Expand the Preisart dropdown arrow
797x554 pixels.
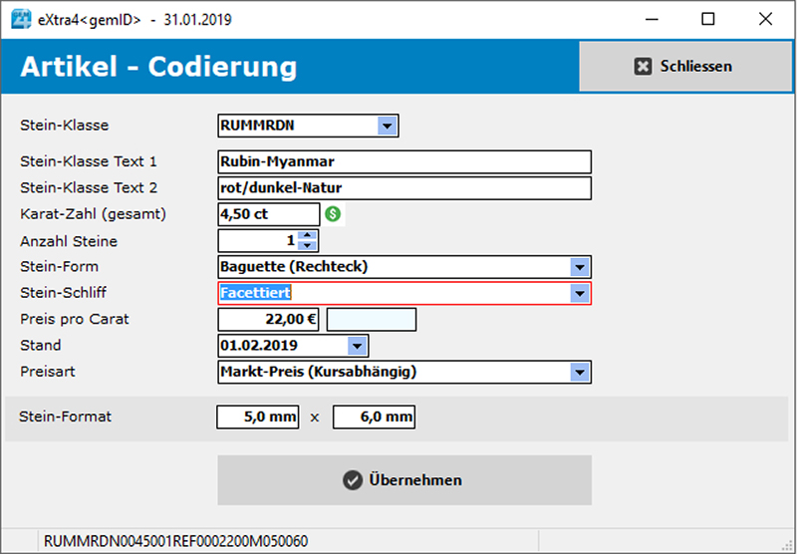[x=580, y=372]
